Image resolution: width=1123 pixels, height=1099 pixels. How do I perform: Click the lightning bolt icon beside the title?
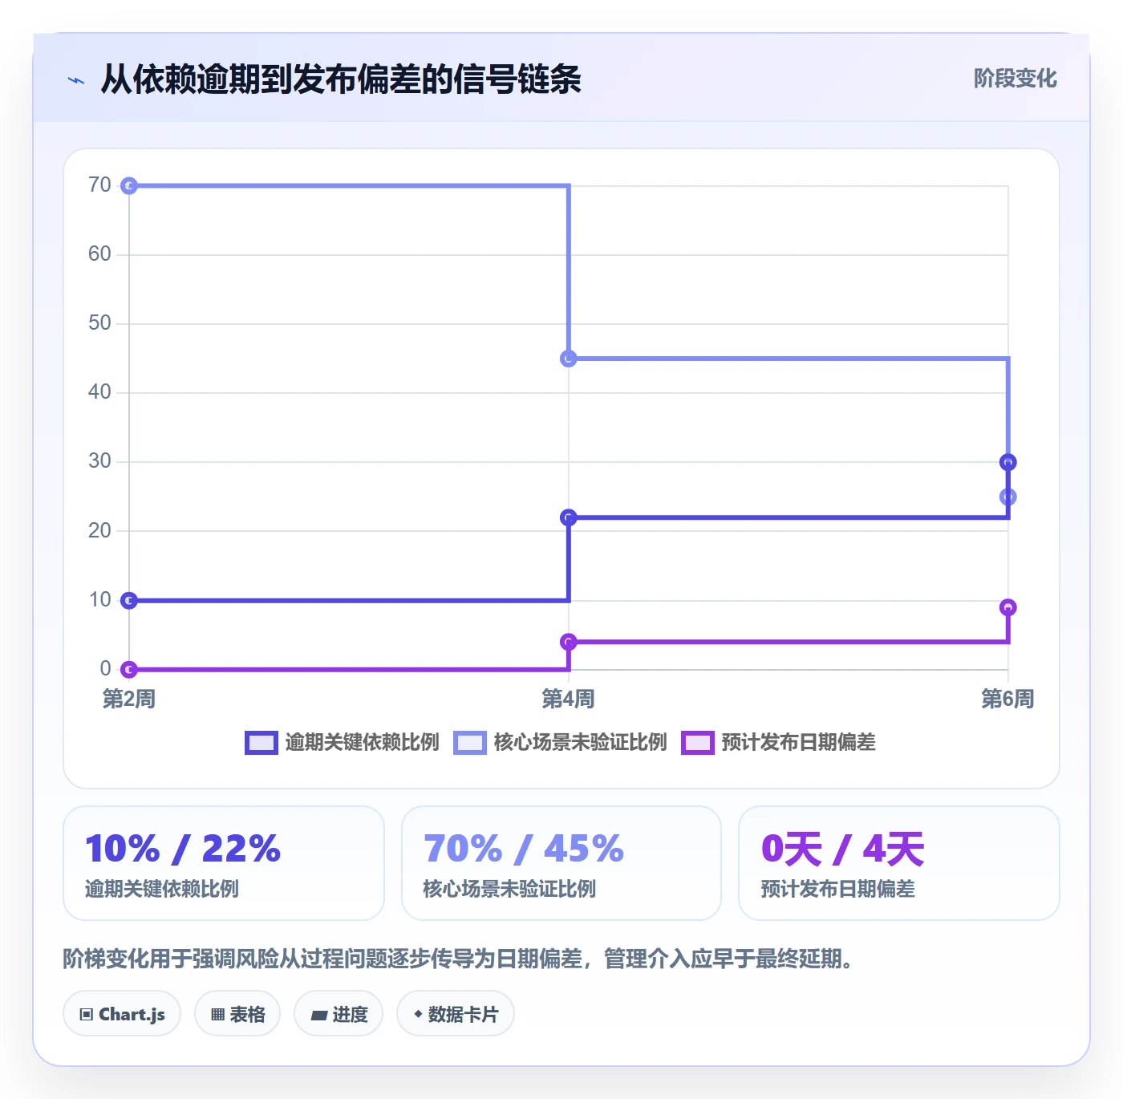click(76, 80)
